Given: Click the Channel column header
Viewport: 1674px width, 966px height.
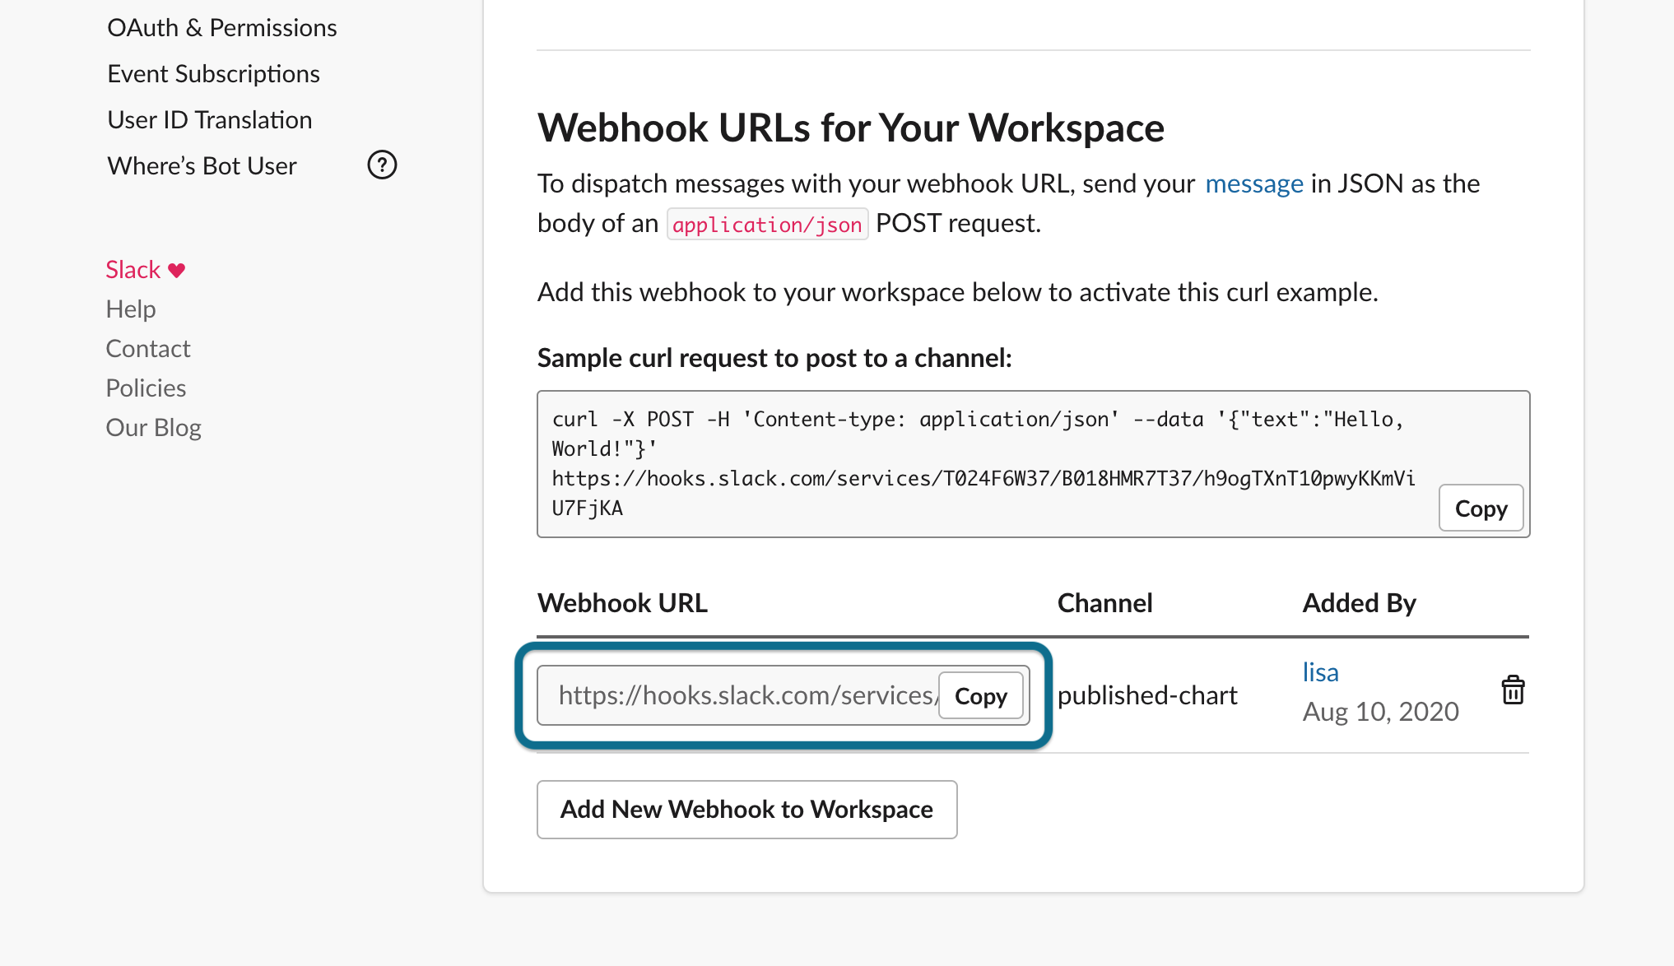Looking at the screenshot, I should 1104,603.
